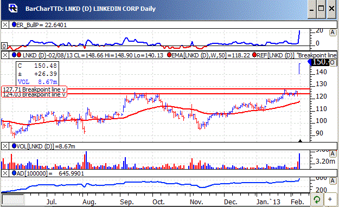The height and width of the screenshot is (207, 339).
Task: Click the blue dot beside ER_BullP
Action: click(14, 24)
